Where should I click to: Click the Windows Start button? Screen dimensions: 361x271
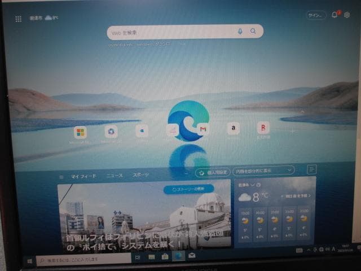29,260
